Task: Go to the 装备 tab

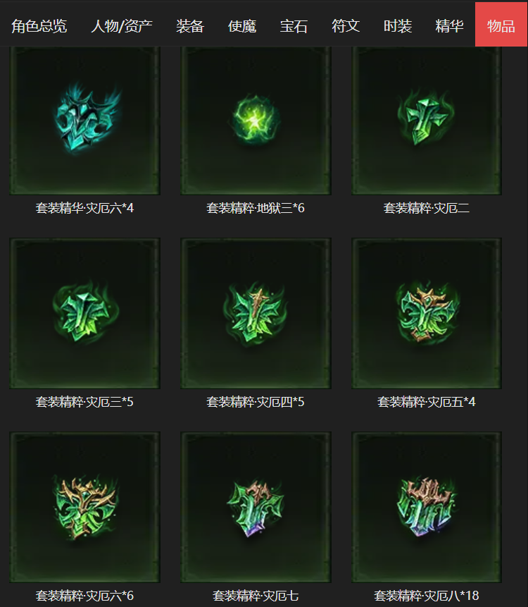Action: [190, 26]
